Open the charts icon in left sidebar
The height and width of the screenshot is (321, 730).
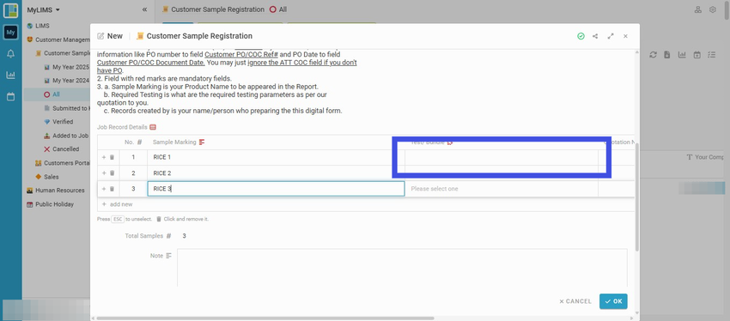coord(10,75)
